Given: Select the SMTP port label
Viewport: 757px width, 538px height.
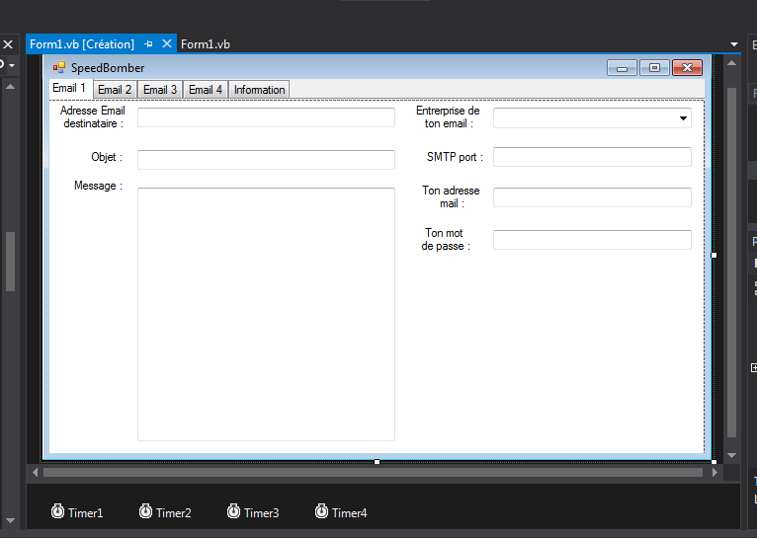Looking at the screenshot, I should (455, 157).
